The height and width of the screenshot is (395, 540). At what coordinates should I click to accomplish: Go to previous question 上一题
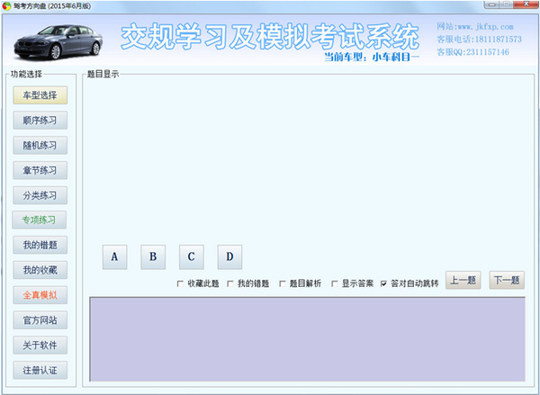[463, 280]
